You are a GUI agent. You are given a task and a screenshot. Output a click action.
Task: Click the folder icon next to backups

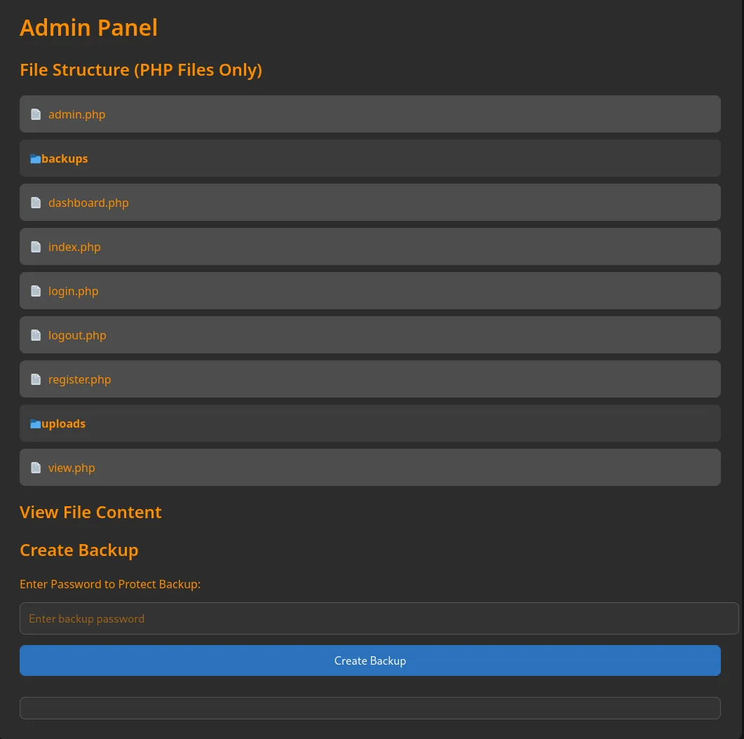click(35, 158)
